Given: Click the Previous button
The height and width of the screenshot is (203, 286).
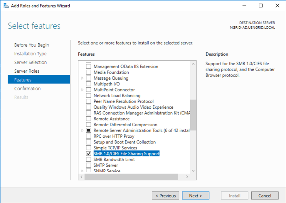Looking at the screenshot, I should [165, 196].
